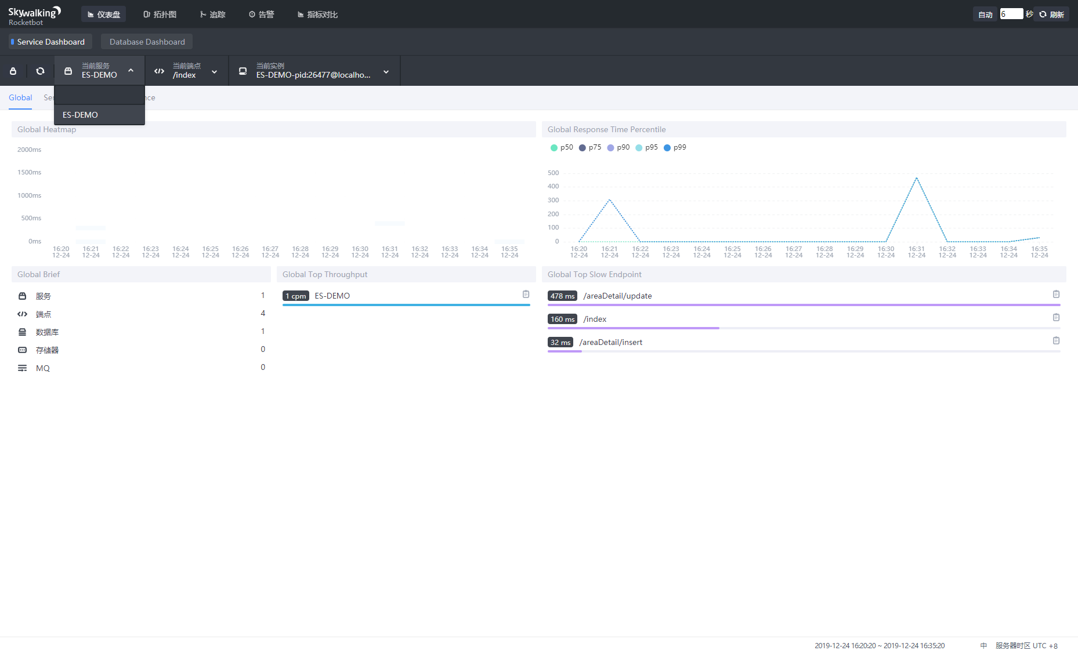Viewport: 1078px width, 654px height.
Task: Click /areaDetail/update progress bar
Action: [x=804, y=305]
